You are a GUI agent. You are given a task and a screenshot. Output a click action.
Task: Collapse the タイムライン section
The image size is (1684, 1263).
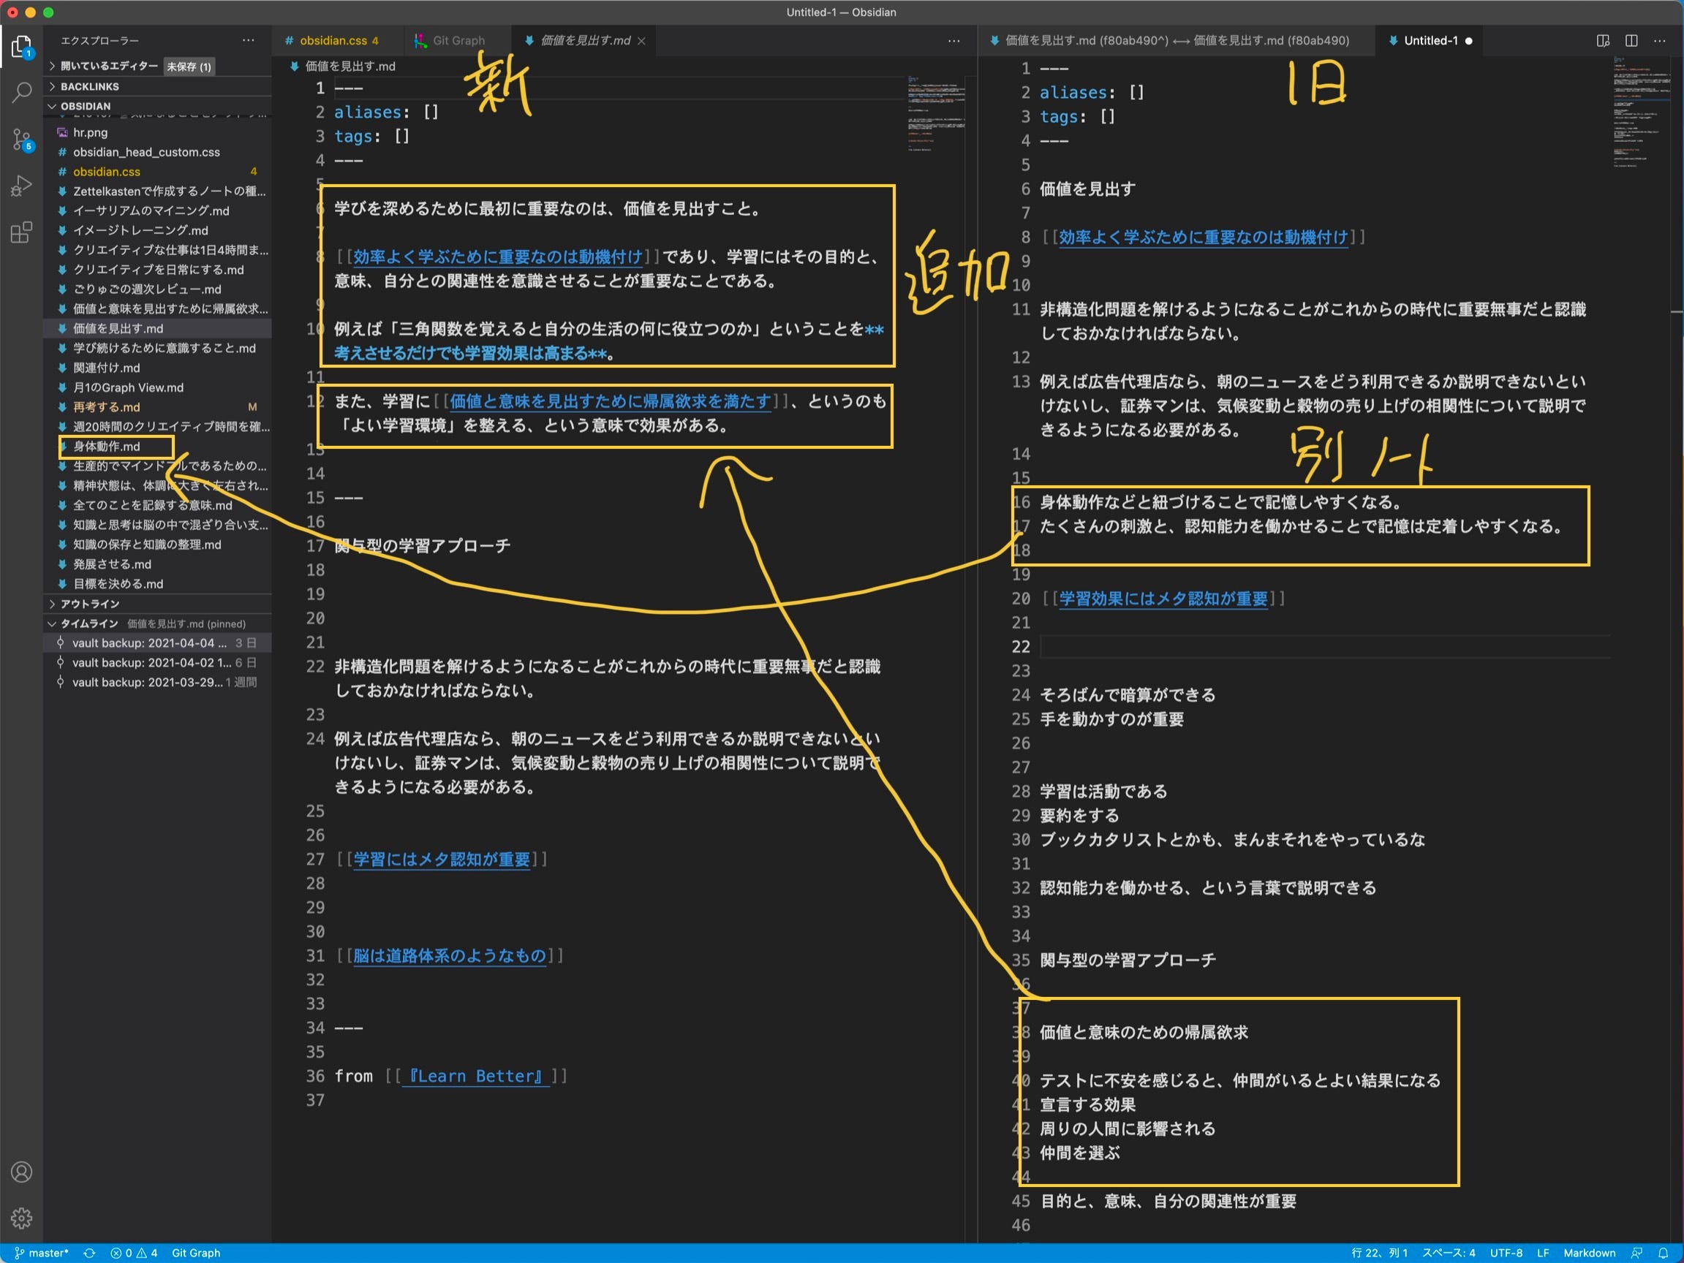89,624
